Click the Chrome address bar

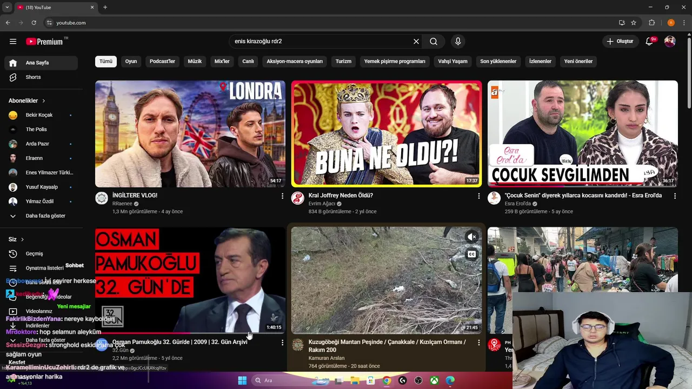click(330, 23)
